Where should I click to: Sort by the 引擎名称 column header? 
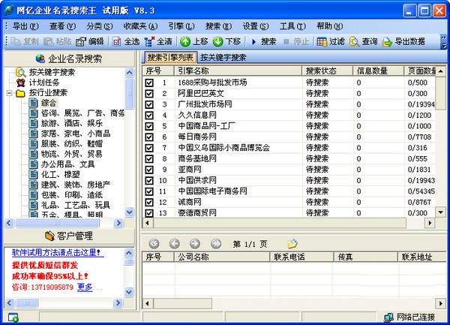click(238, 71)
